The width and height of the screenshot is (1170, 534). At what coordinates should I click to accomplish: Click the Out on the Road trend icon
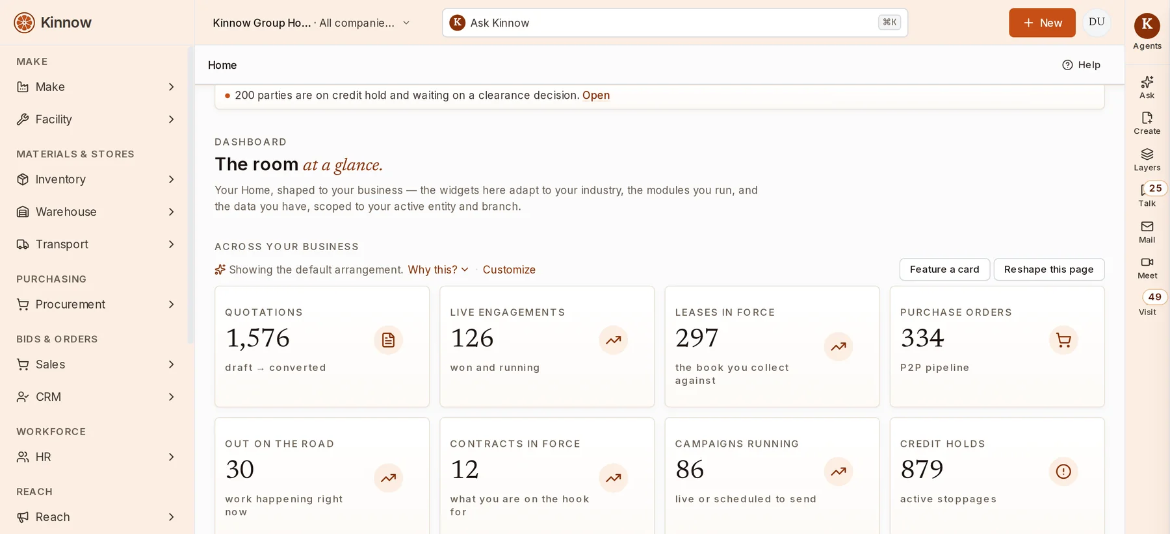coord(388,477)
